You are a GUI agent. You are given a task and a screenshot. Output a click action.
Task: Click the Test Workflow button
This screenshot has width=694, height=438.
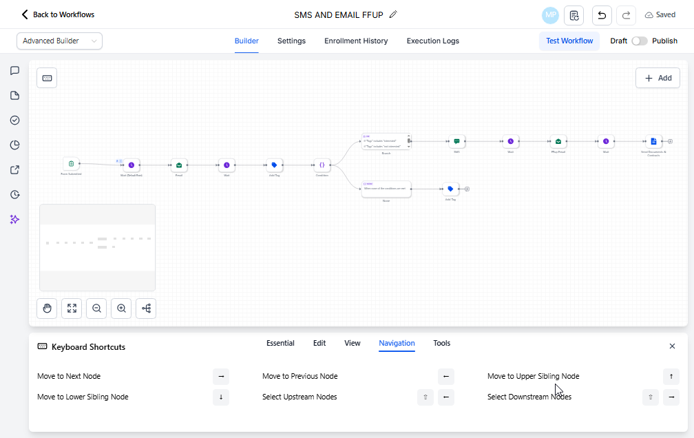569,41
